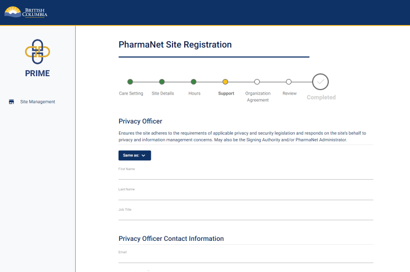Focus the Last Name field
The height and width of the screenshot is (272, 410).
coord(246,193)
